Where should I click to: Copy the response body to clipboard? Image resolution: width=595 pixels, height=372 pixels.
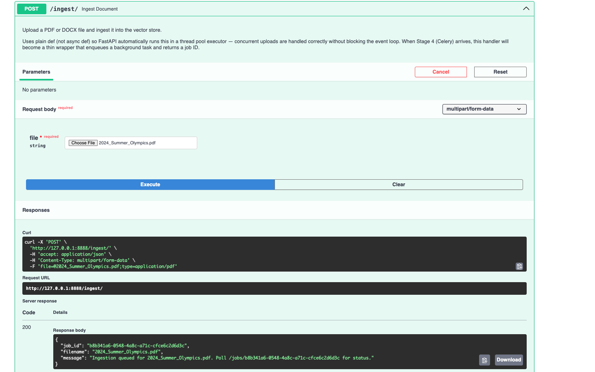tap(484, 360)
